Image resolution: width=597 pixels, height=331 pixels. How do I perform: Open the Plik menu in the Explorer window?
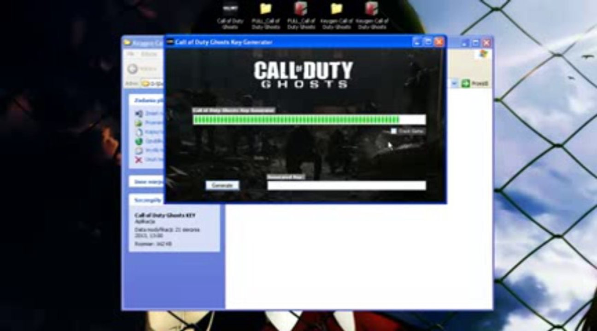click(x=130, y=54)
